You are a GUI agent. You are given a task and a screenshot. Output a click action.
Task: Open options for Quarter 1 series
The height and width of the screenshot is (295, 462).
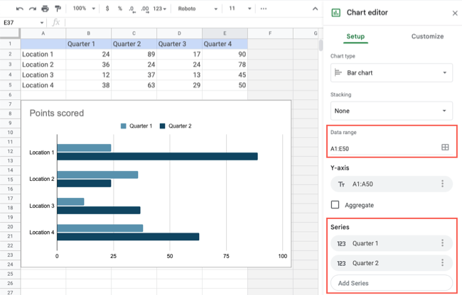click(x=442, y=243)
